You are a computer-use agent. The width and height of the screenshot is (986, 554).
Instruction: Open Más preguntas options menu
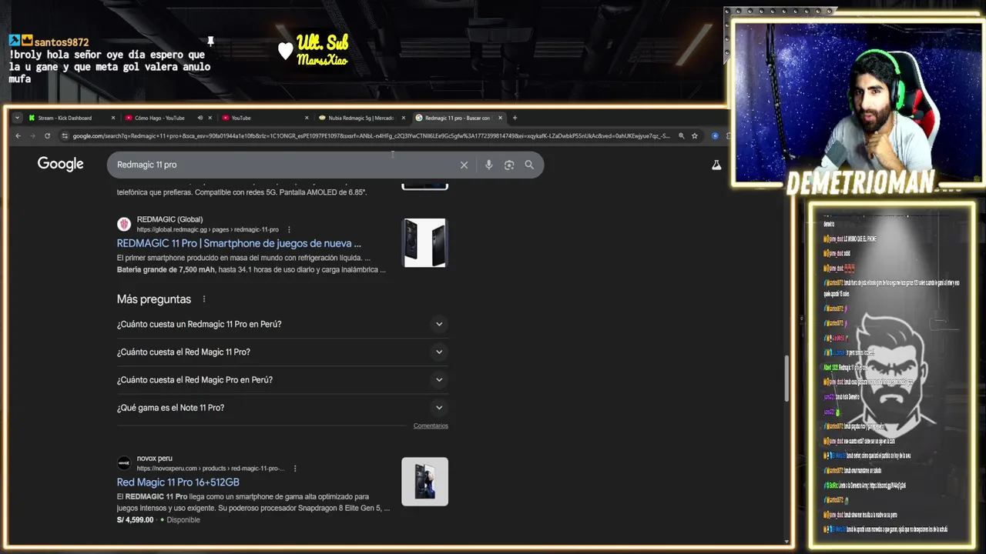point(204,299)
